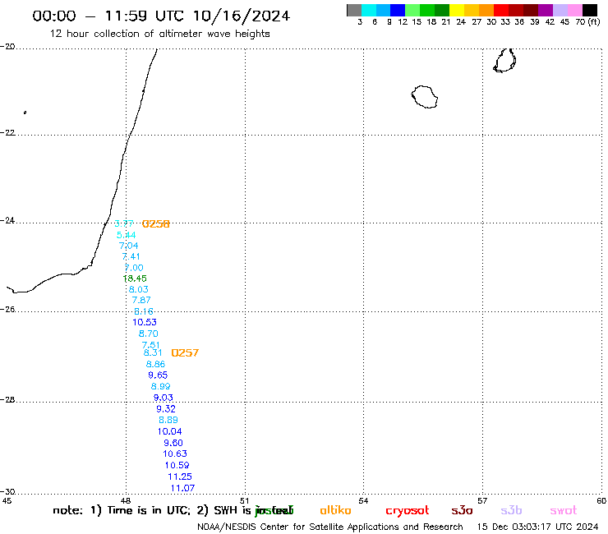Click the 9.32 wave height value
Screen dimensions: 608x534
(166, 409)
